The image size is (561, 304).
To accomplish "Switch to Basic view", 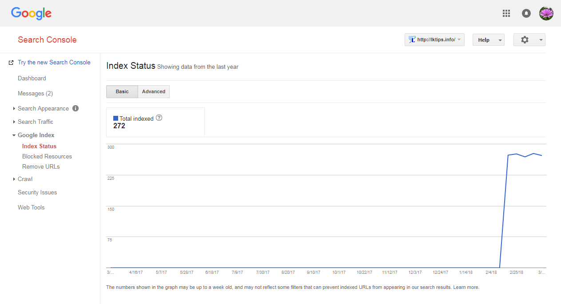I will [122, 91].
